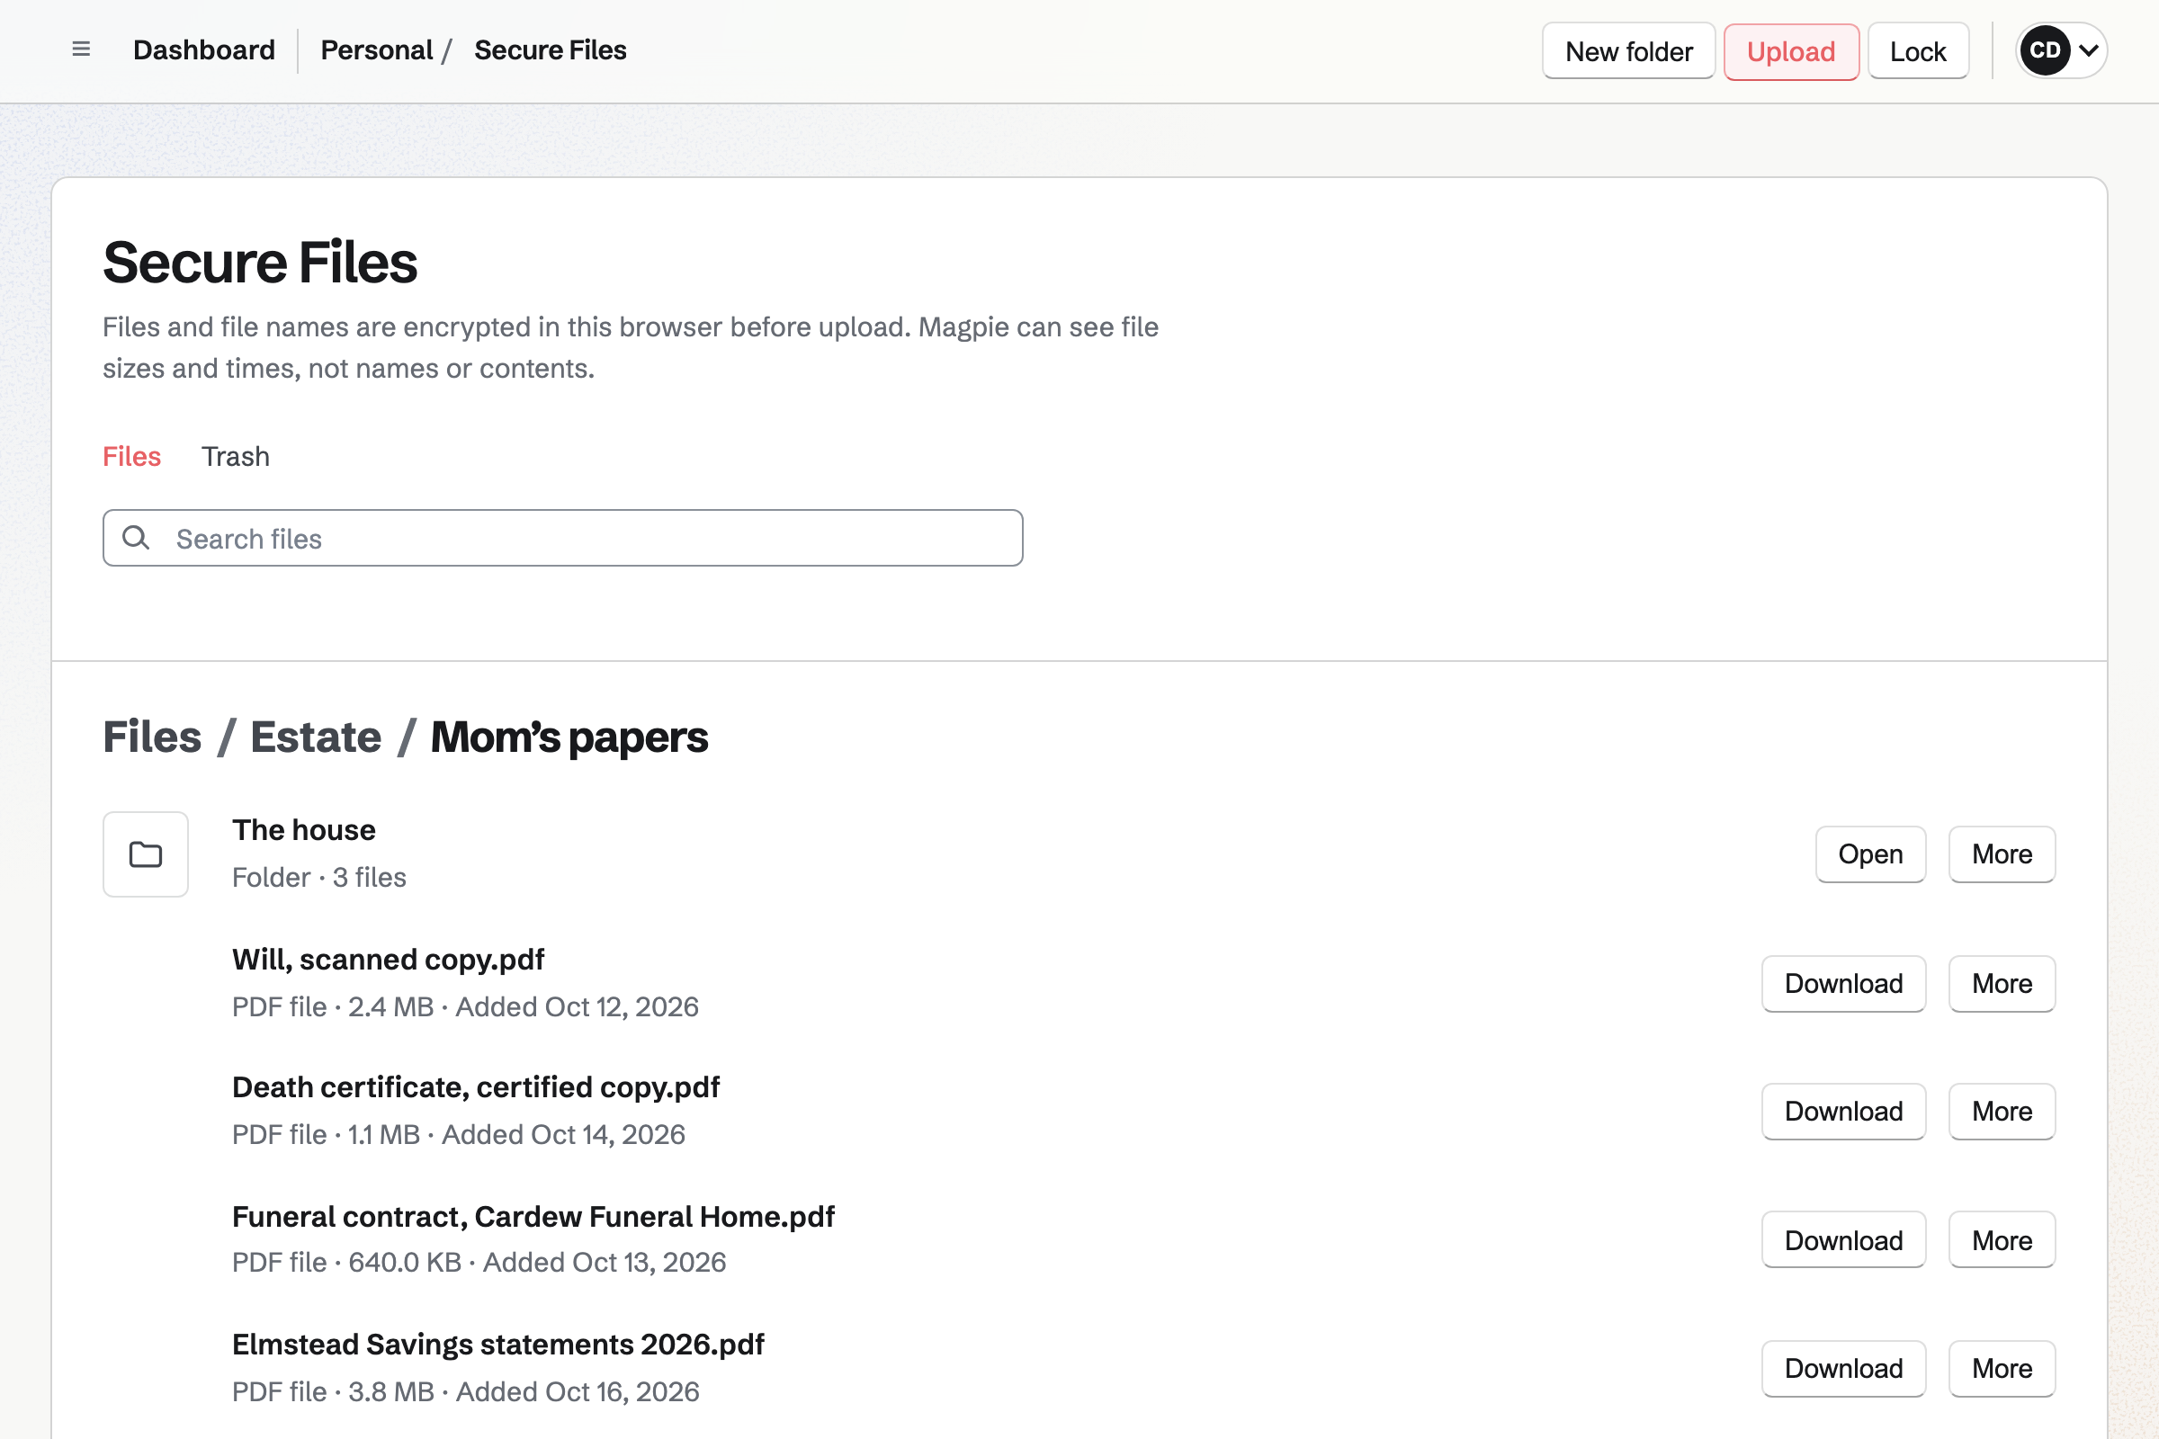This screenshot has width=2159, height=1439.
Task: Select Funeral contract, Cardew Funeral Home.pdf name
Action: (x=533, y=1216)
